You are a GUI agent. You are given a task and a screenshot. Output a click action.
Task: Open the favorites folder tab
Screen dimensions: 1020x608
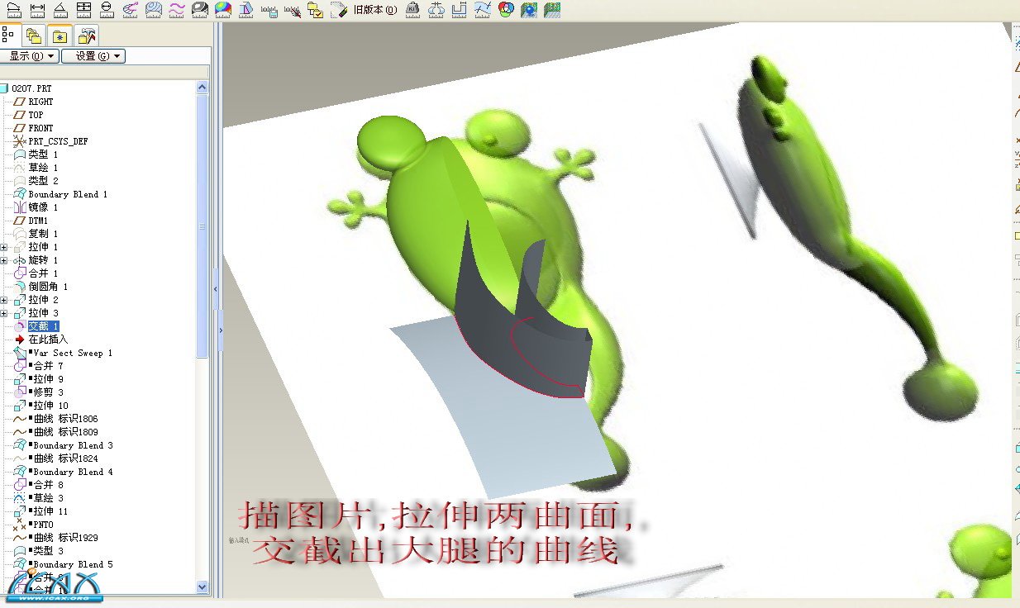pyautogui.click(x=60, y=36)
